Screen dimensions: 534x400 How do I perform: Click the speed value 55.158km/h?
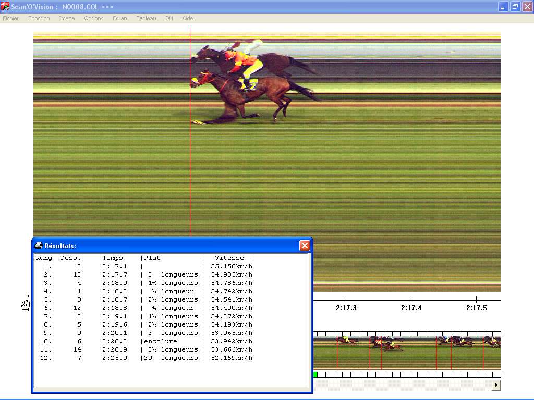tap(232, 266)
